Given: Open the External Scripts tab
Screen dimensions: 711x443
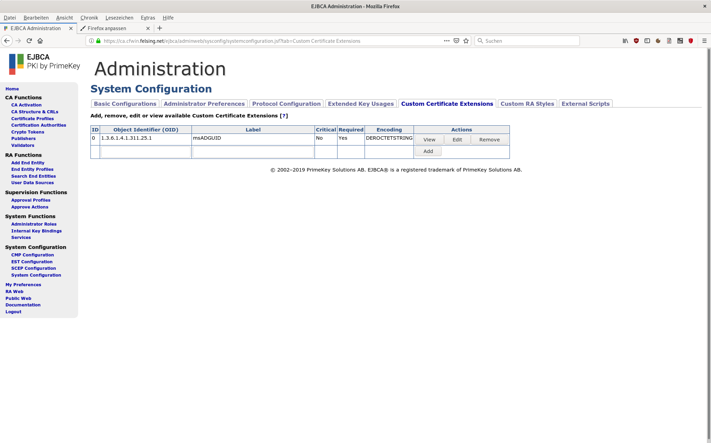Looking at the screenshot, I should [x=585, y=104].
